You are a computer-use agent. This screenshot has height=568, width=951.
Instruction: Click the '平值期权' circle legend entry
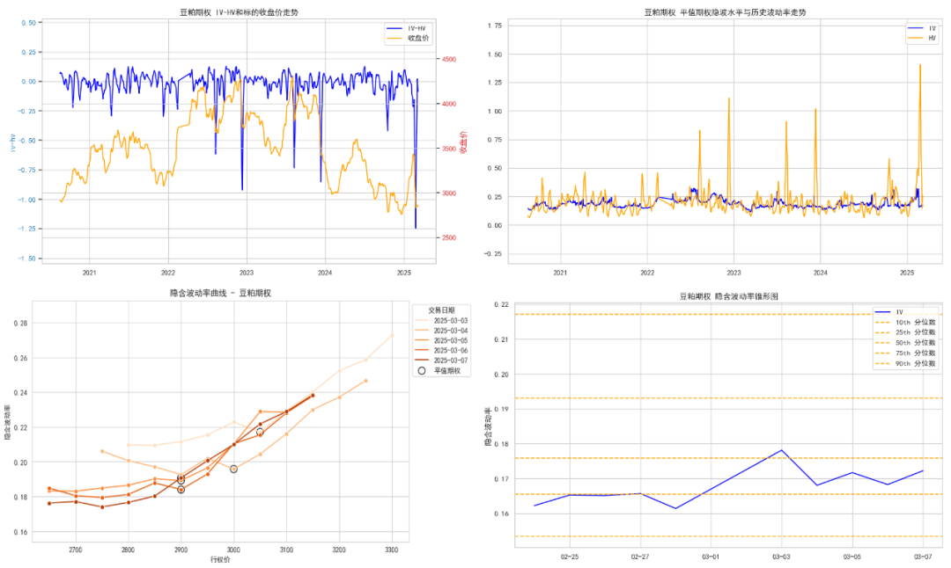[439, 370]
